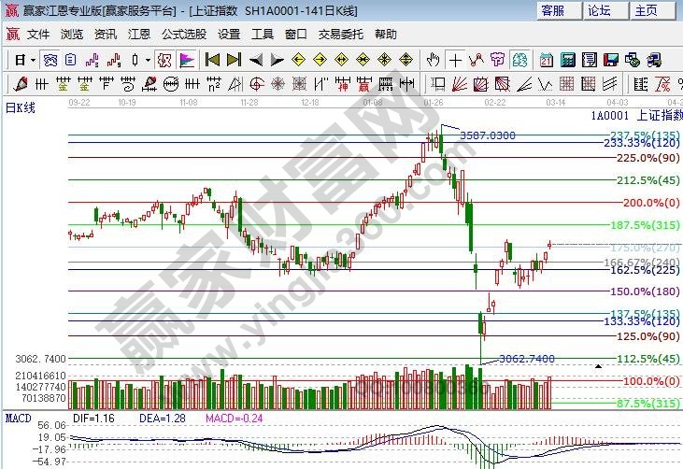Open the 公式选股 menu

[x=184, y=35]
